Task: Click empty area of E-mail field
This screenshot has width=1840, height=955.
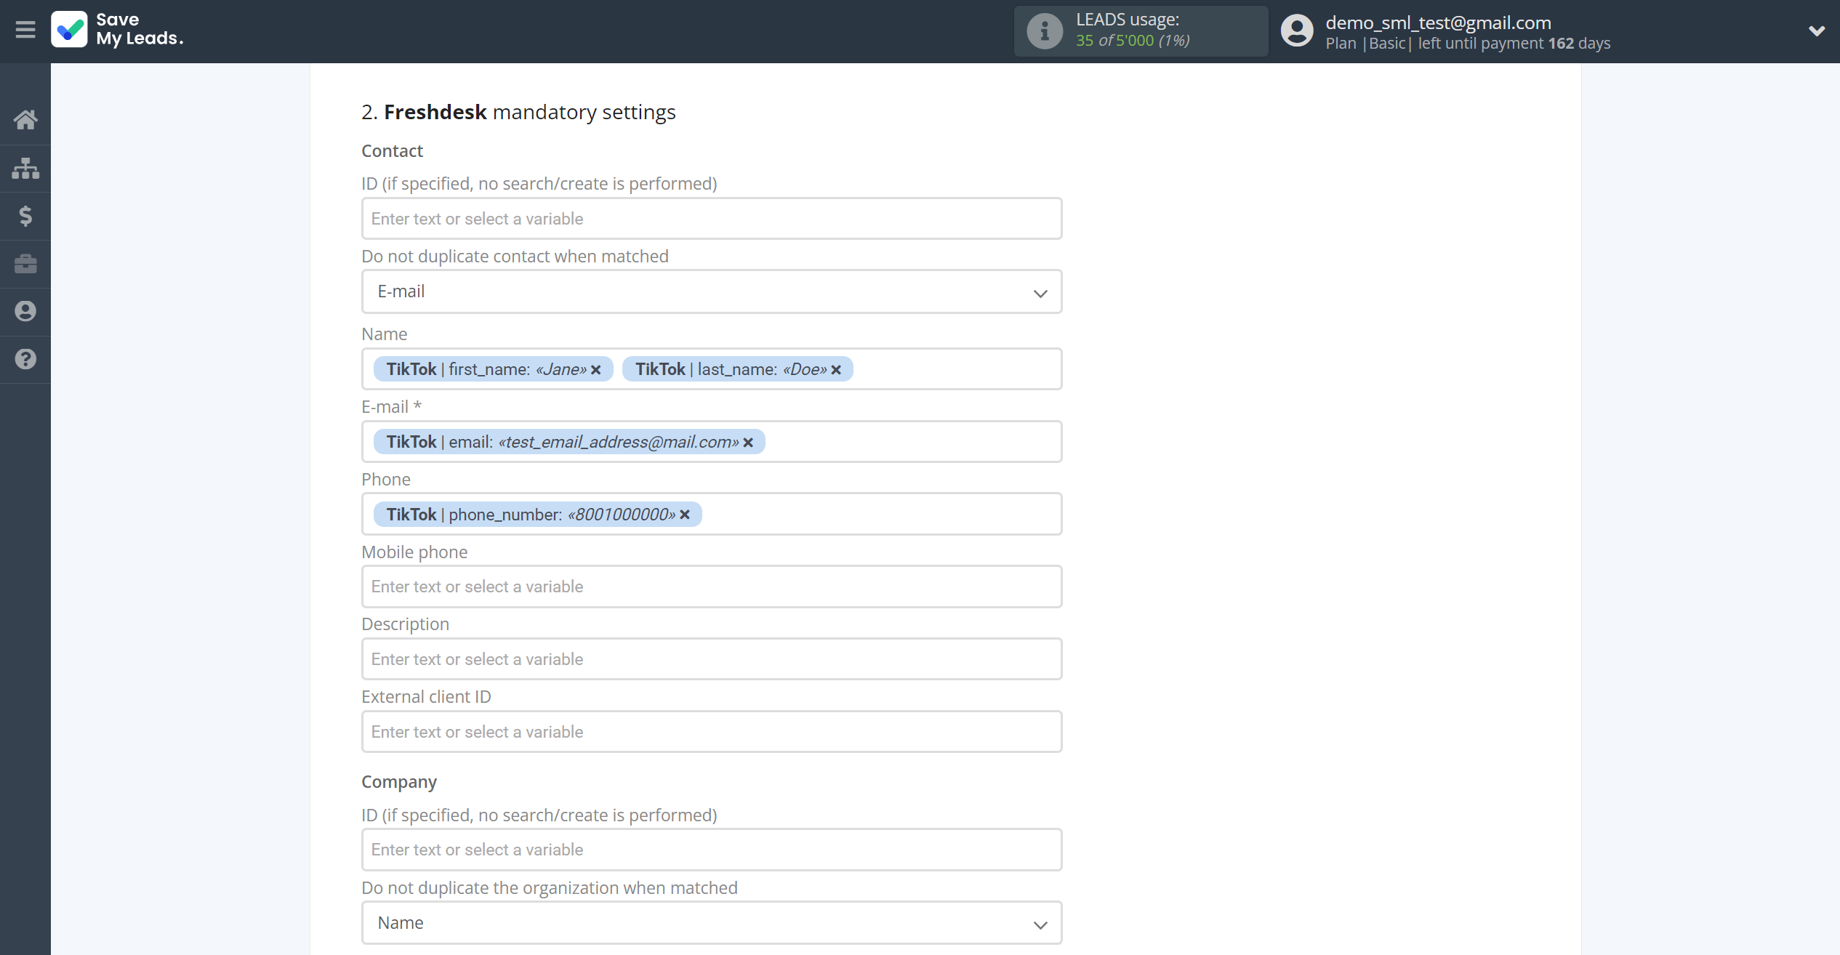Action: [x=912, y=442]
